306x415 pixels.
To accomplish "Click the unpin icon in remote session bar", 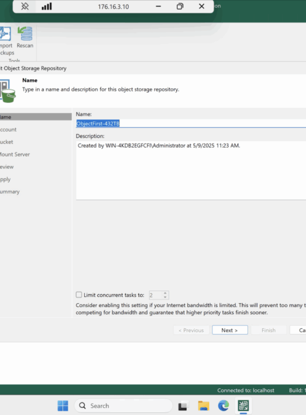I will click(25, 6).
